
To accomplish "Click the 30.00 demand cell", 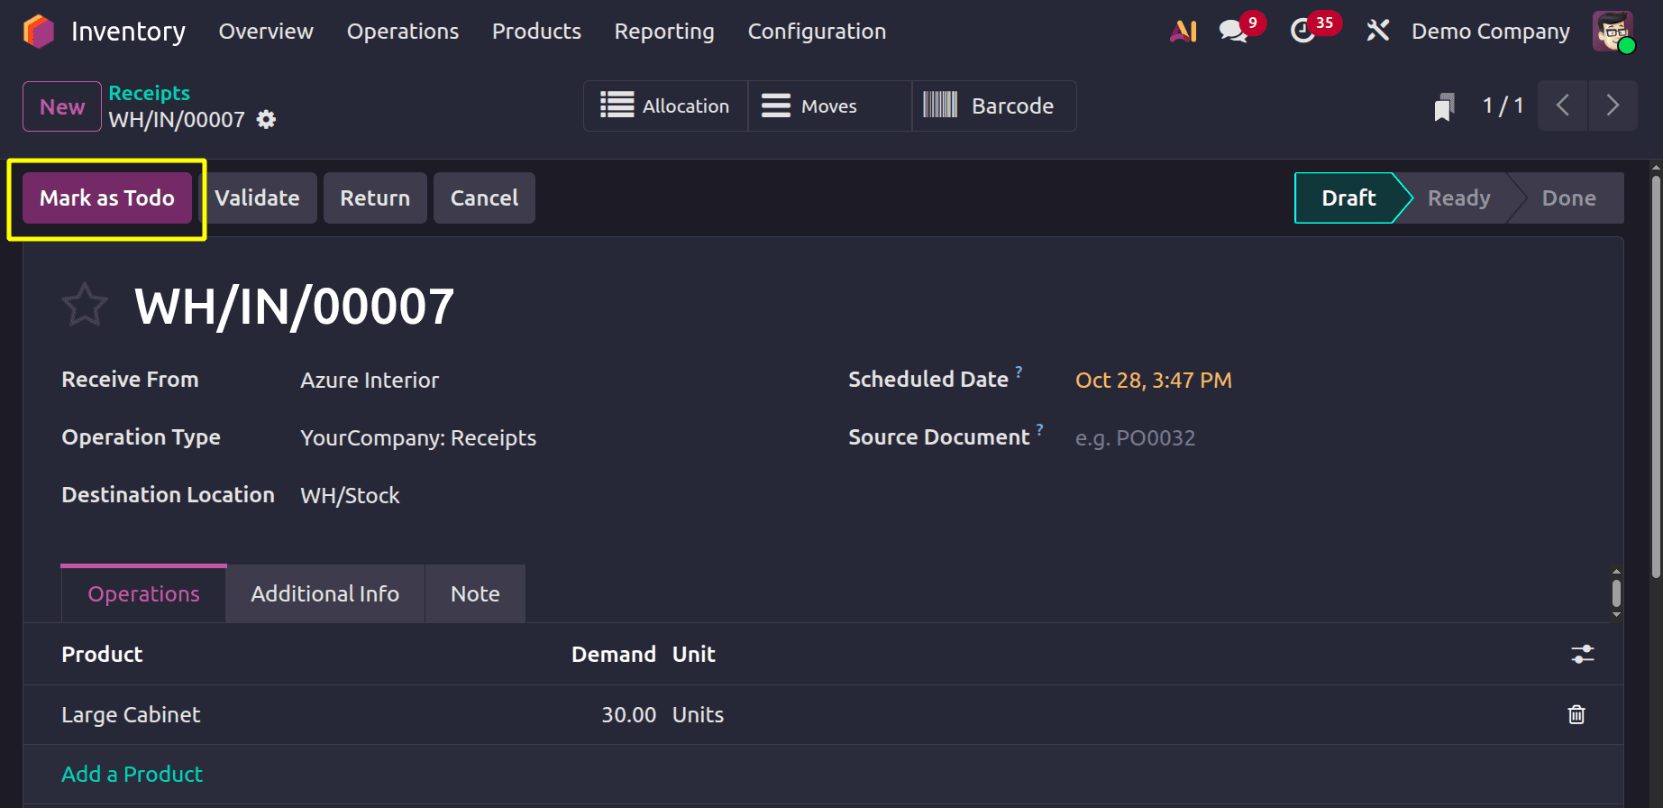I will tap(628, 714).
